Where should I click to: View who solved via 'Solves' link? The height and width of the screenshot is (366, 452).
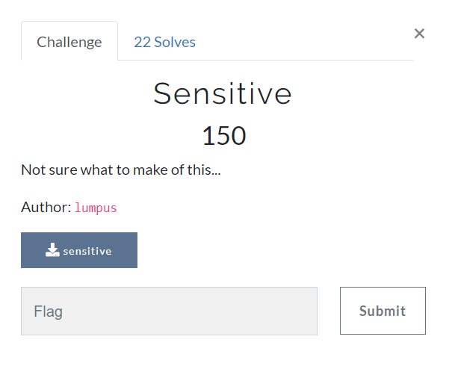175,42
